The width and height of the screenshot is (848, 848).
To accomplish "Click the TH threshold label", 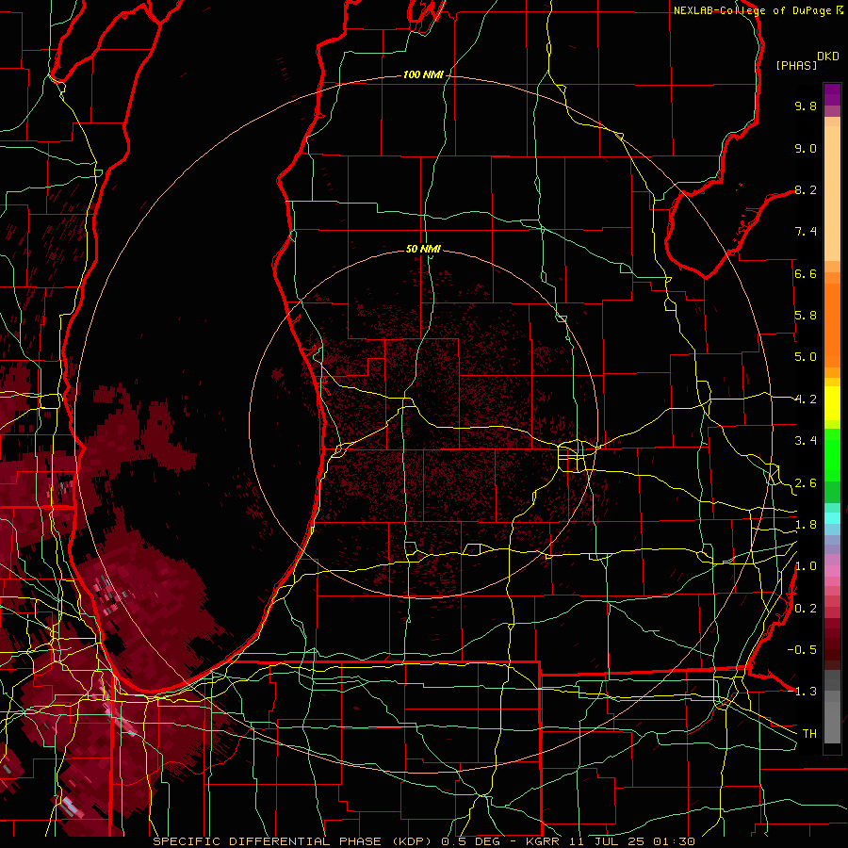I will [x=809, y=734].
